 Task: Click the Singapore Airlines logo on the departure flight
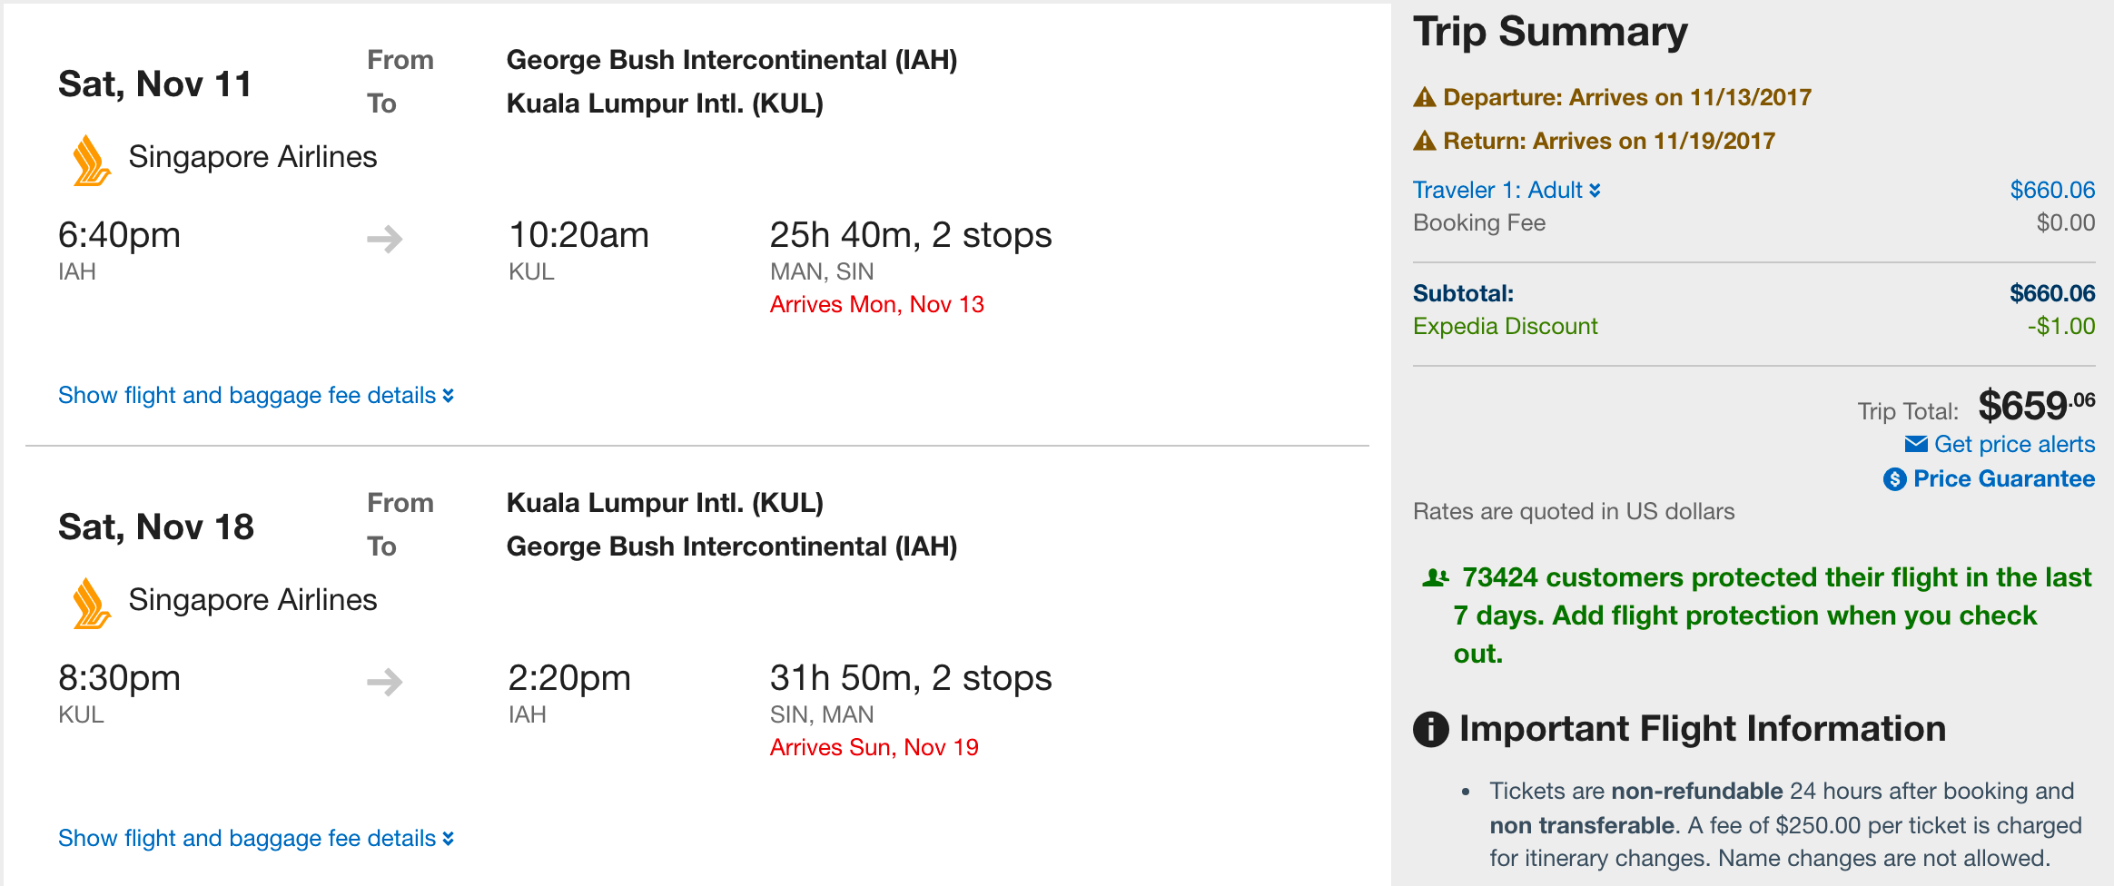(91, 161)
